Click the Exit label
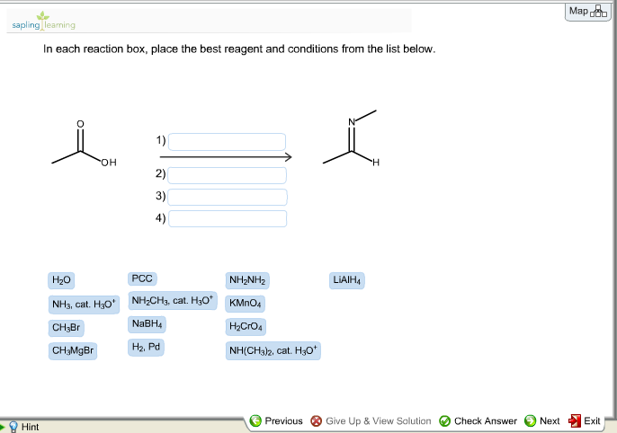Screen dimensions: 617x433 pos(592,421)
